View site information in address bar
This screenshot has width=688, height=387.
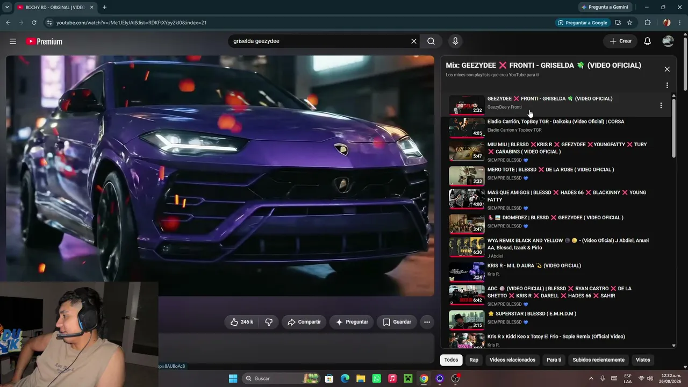[49, 23]
